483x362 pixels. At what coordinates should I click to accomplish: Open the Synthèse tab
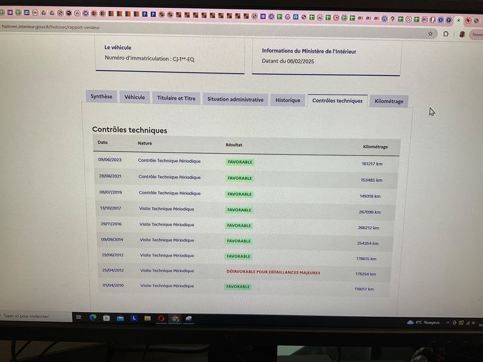pos(101,97)
